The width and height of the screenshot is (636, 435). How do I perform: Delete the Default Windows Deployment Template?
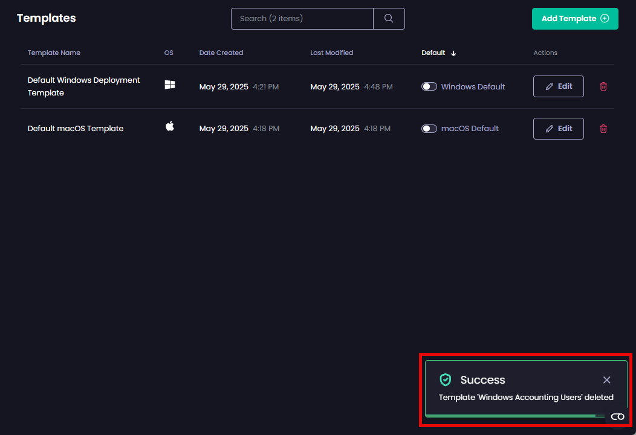603,86
